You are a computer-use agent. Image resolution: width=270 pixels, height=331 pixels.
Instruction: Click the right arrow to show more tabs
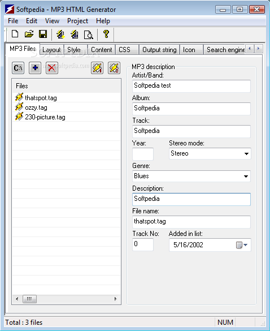[x=258, y=49]
